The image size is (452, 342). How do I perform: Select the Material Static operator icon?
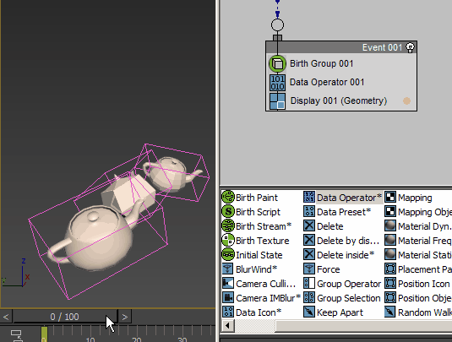pos(390,255)
